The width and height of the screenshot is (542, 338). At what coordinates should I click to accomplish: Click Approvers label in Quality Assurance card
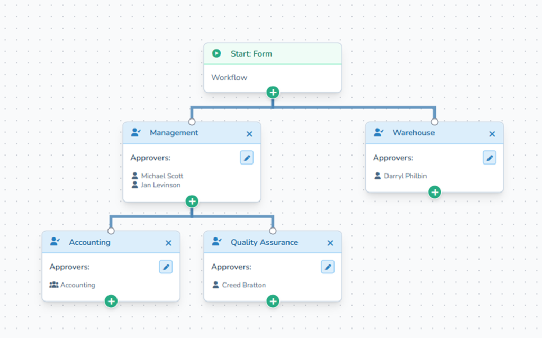tap(231, 267)
